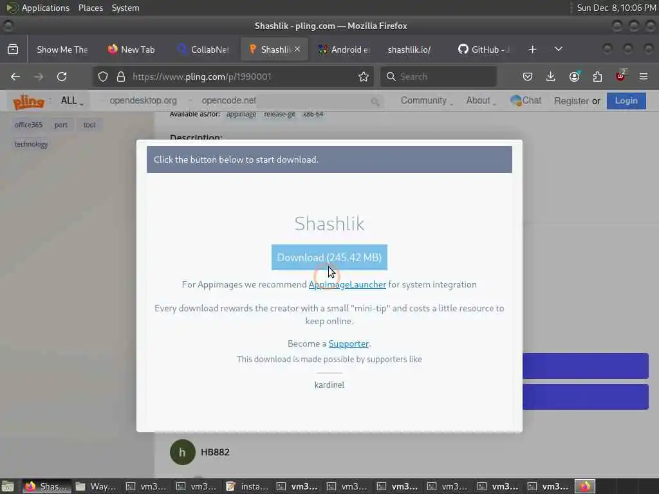The image size is (659, 494).
Task: Open the Extensions puzzle icon
Action: (x=597, y=77)
